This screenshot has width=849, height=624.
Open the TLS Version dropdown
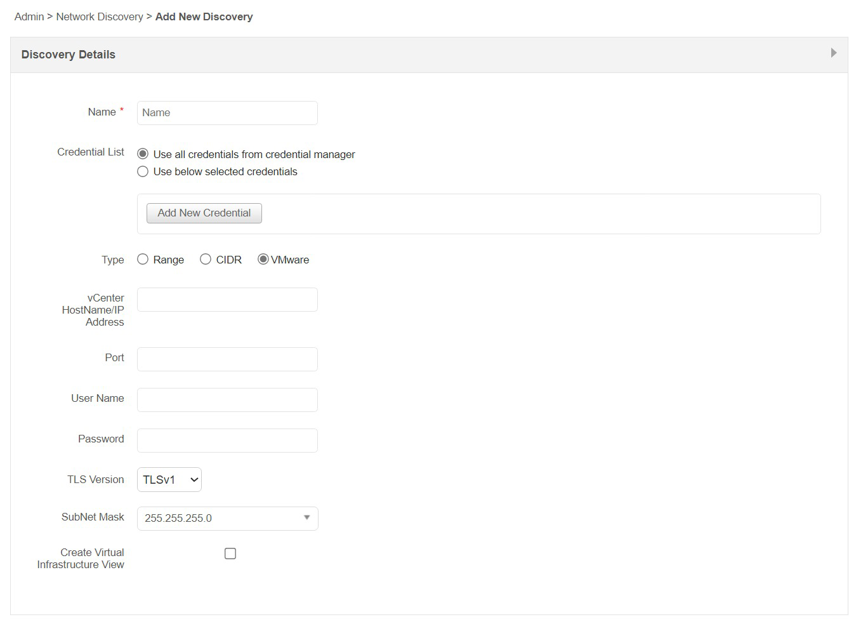point(169,479)
